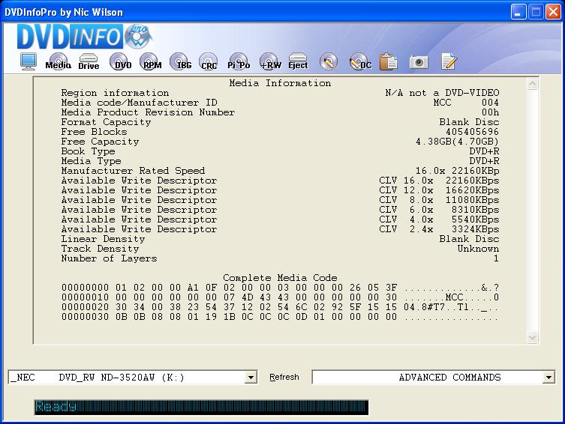
Task: Click the 'Manufacturer Rated Speed' label
Action: pyautogui.click(x=133, y=171)
